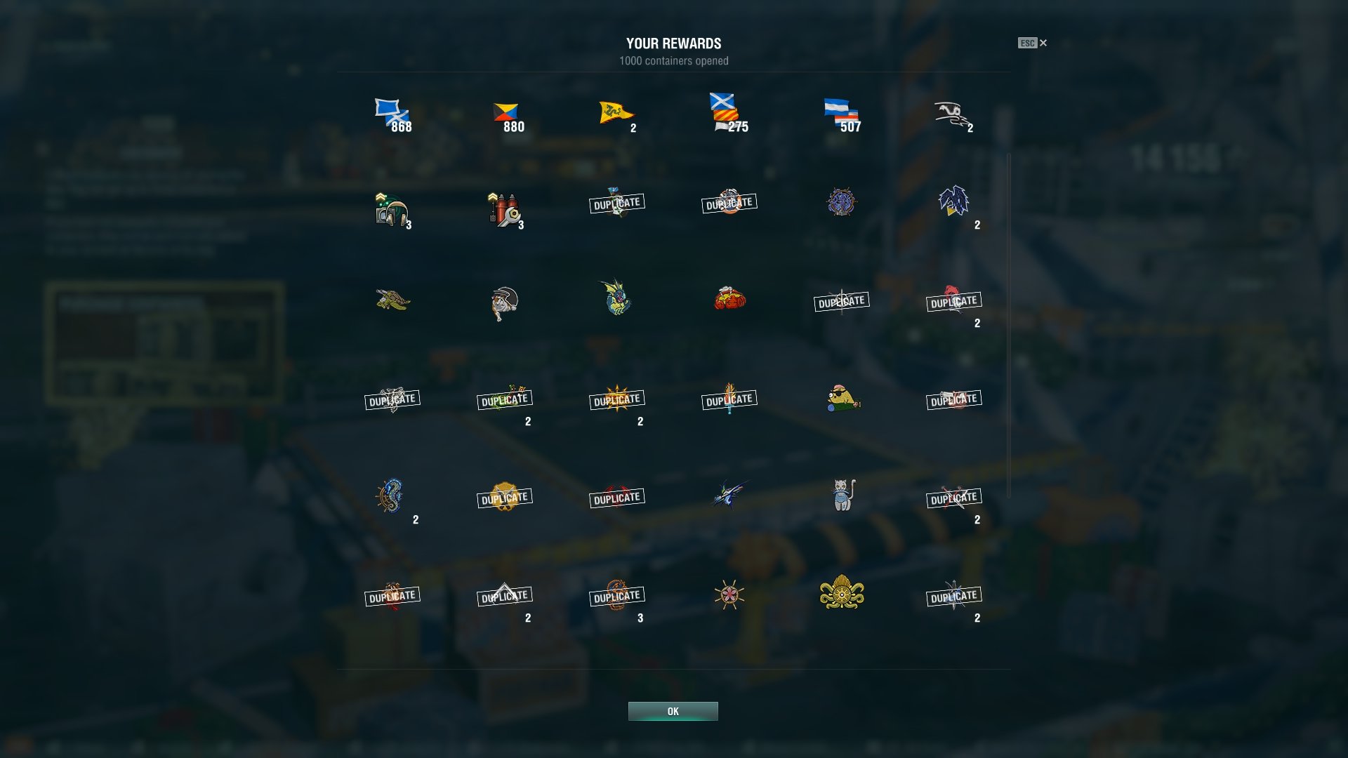Click the grey cat patch
Image resolution: width=1348 pixels, height=758 pixels.
(x=842, y=495)
